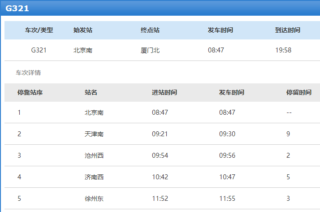Click the 车次详情 section label
This screenshot has width=320, height=212.
[28, 73]
